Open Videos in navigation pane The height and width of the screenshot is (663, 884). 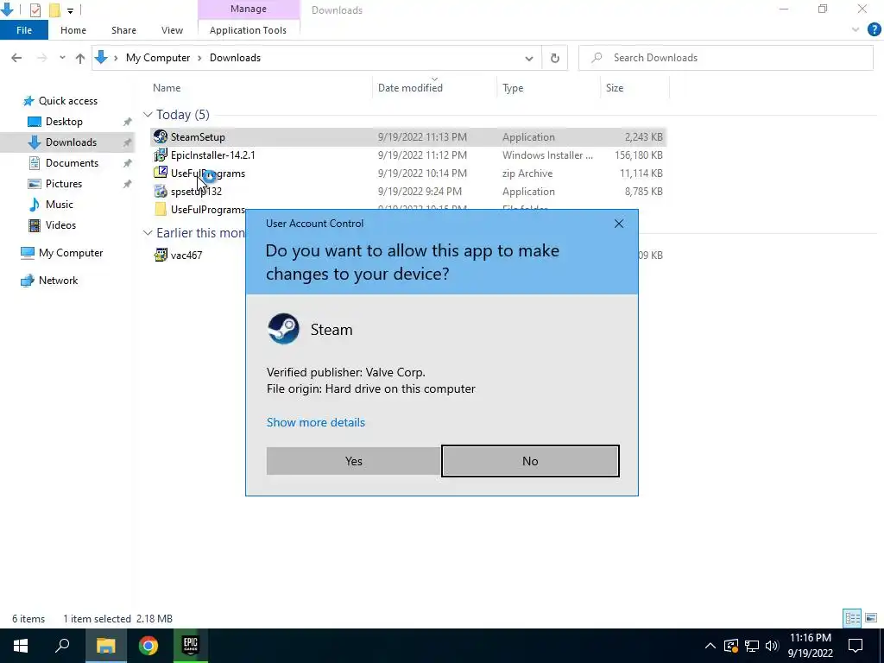(60, 225)
